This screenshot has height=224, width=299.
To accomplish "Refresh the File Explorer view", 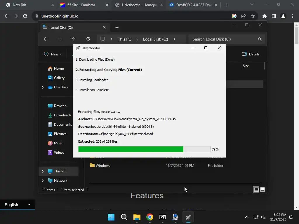I will (x=88, y=39).
